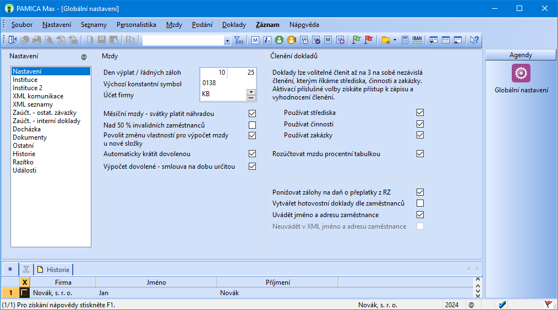Open the Personalistika menu
Screen dimensions: 558x310
coord(136,25)
